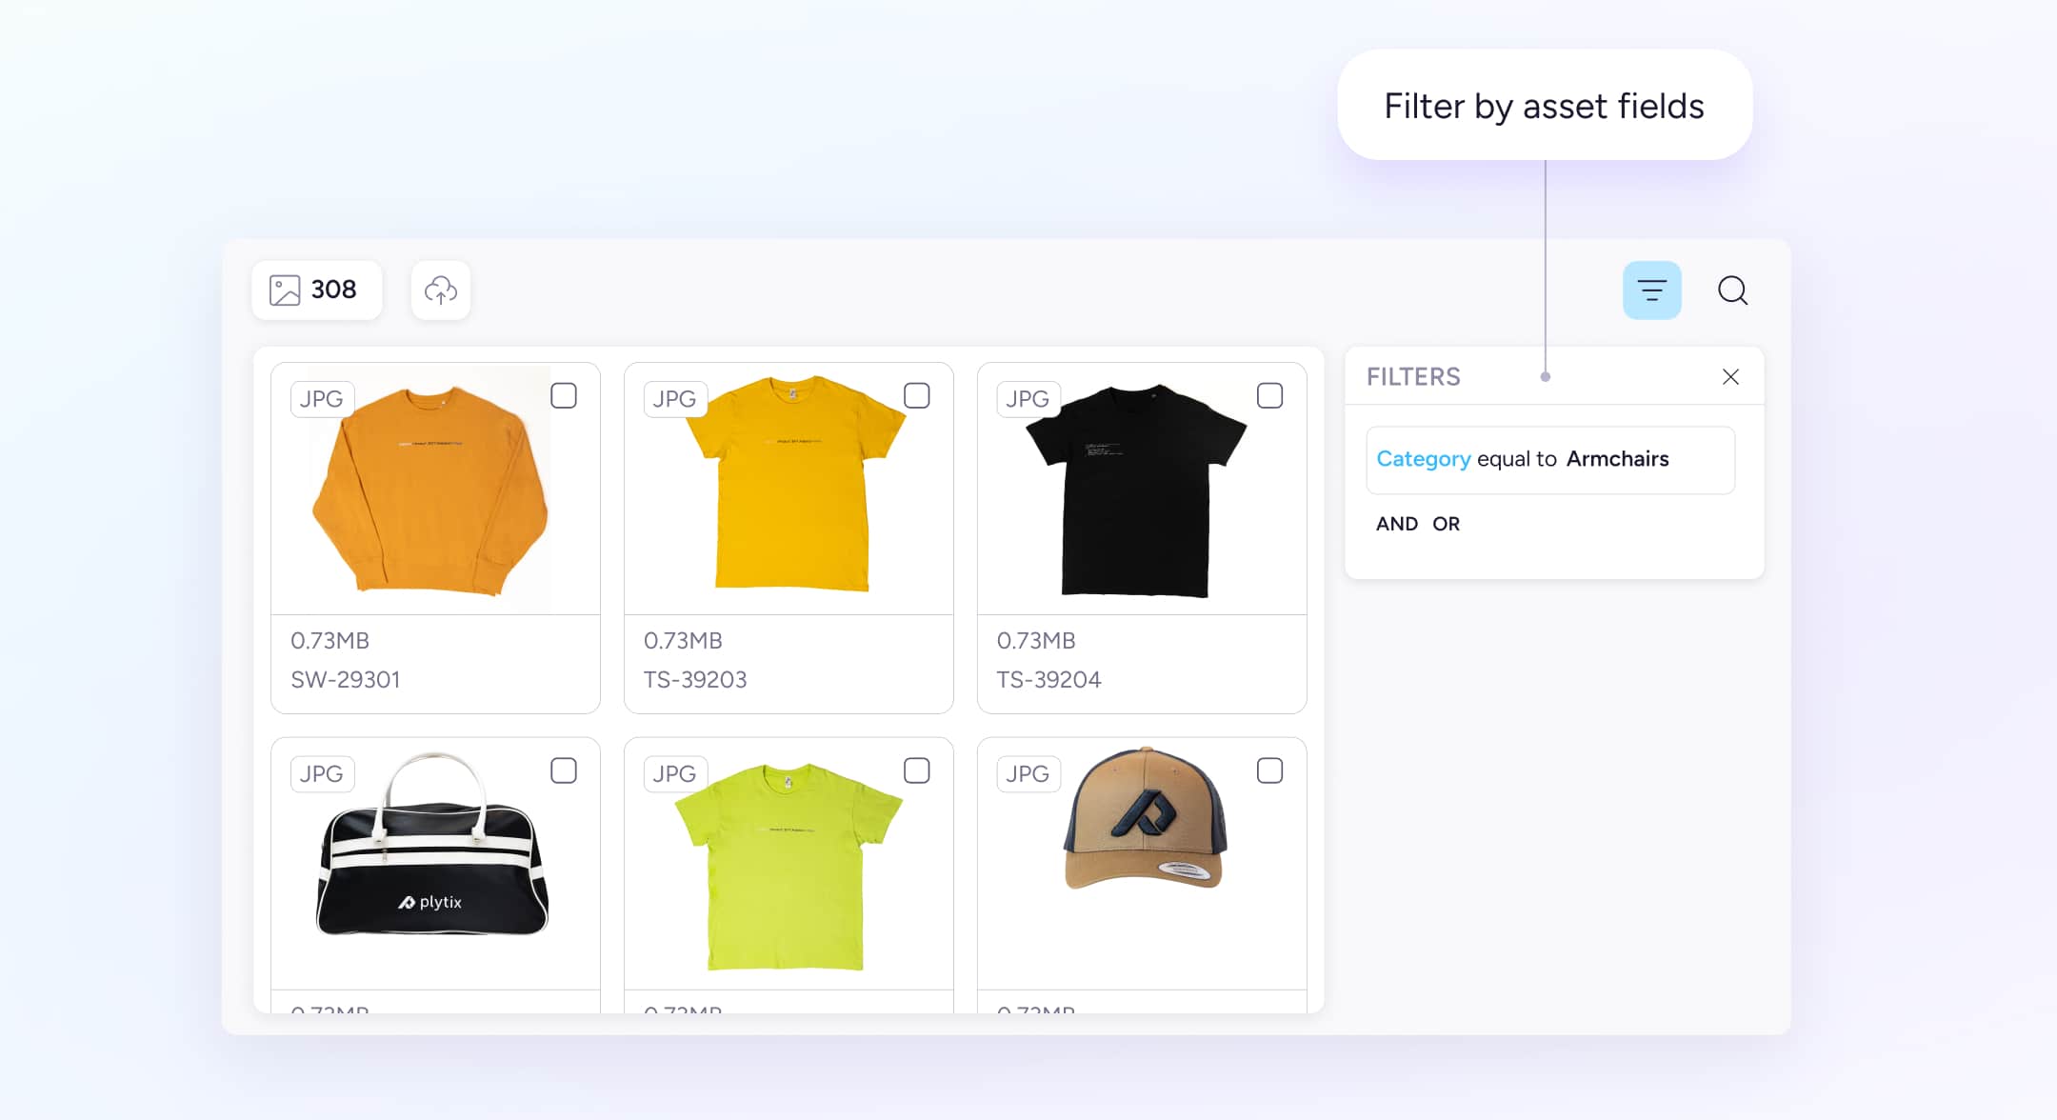This screenshot has width=2057, height=1120.
Task: Check the brown cap asset checkbox
Action: click(1269, 771)
